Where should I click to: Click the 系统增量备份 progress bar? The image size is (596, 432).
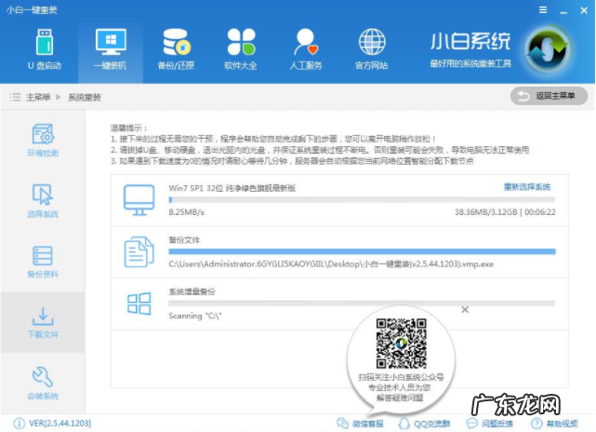(362, 304)
